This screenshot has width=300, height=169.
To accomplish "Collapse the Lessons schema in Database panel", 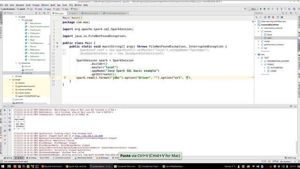I will click(259, 31).
